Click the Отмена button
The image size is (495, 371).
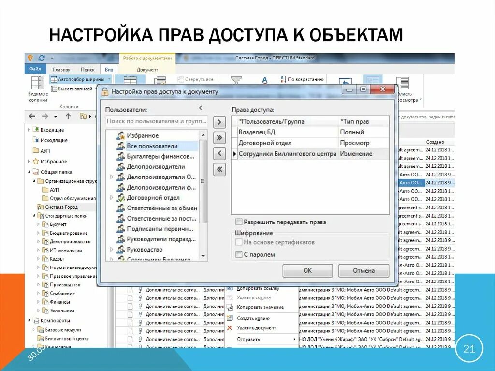coord(364,271)
